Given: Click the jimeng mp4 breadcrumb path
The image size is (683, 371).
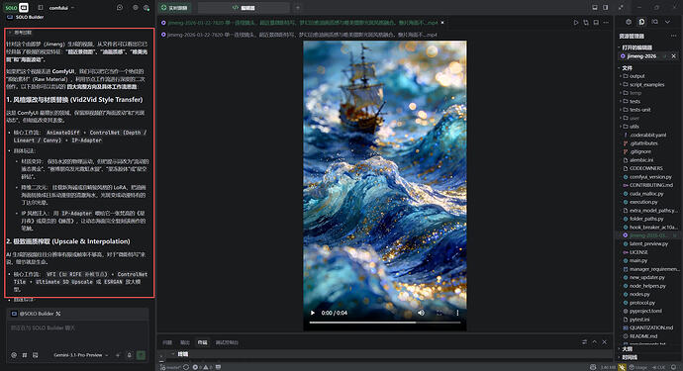Looking at the screenshot, I should [299, 35].
